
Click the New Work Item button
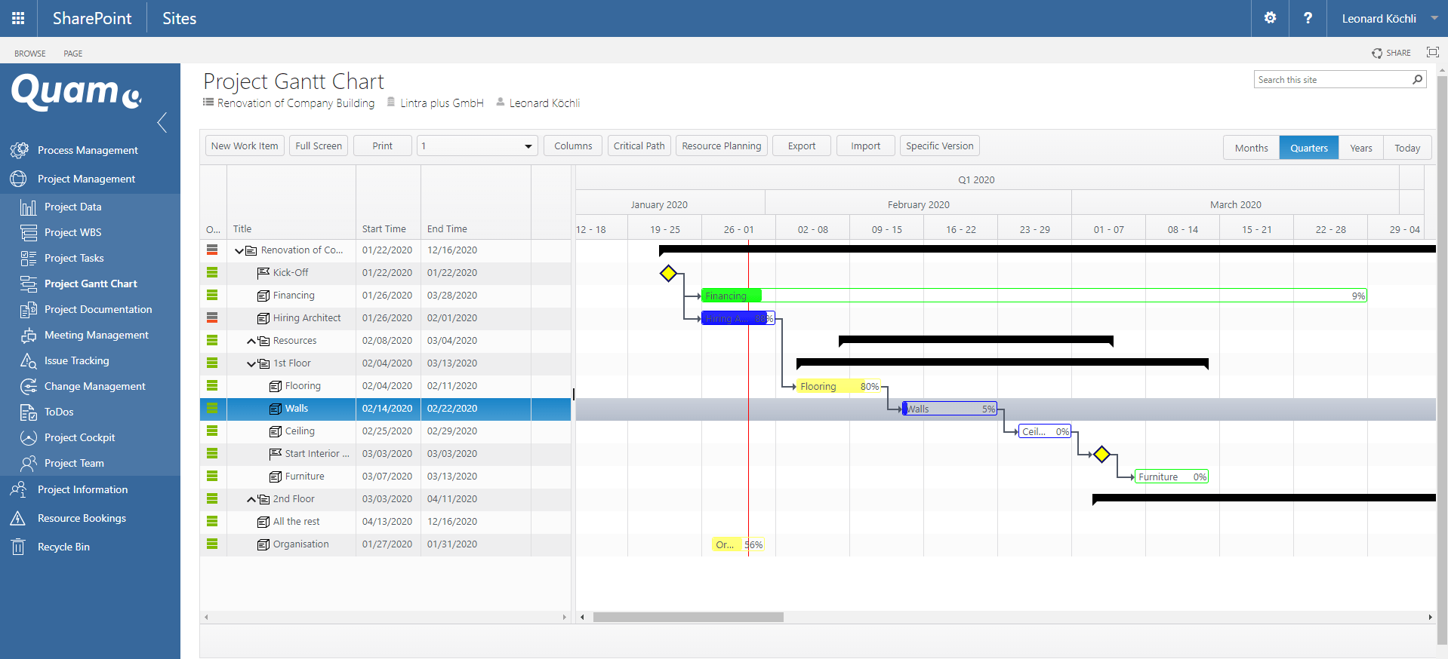245,146
